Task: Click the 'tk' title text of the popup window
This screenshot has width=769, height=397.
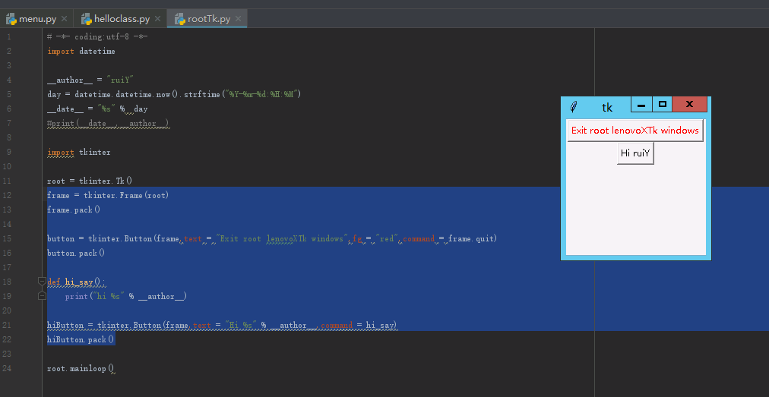Action: click(x=607, y=107)
